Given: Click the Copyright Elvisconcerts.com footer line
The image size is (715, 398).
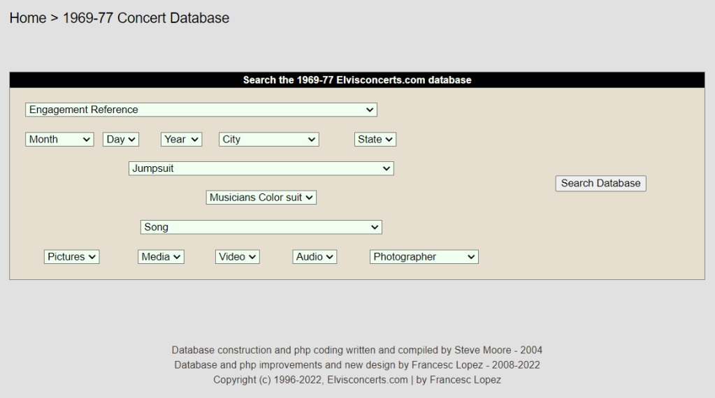Looking at the screenshot, I should coord(357,380).
